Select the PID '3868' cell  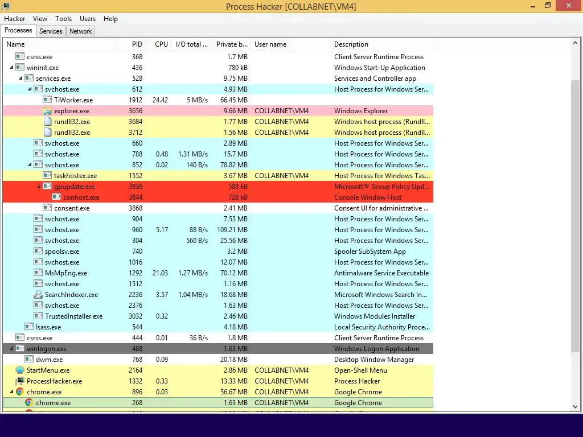tap(136, 208)
